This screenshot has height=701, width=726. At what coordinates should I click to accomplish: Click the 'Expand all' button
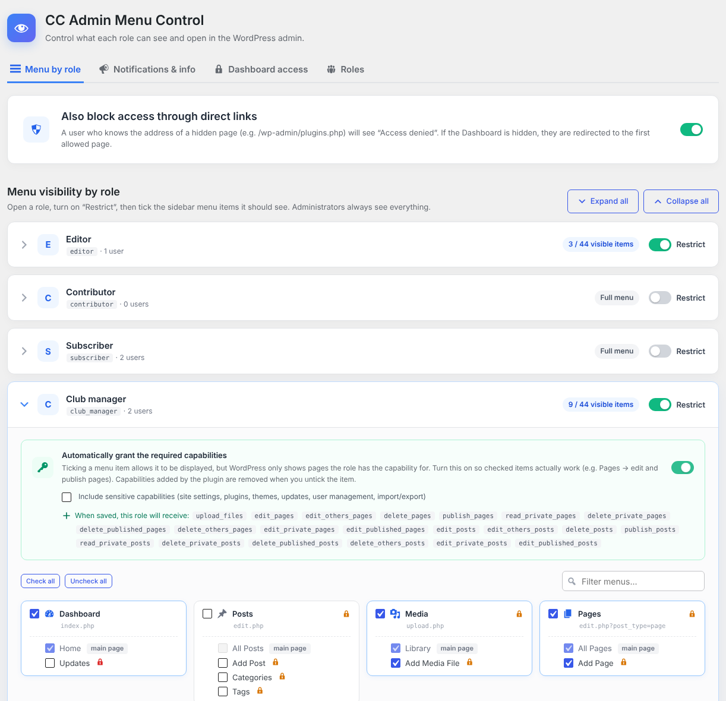pyautogui.click(x=603, y=201)
